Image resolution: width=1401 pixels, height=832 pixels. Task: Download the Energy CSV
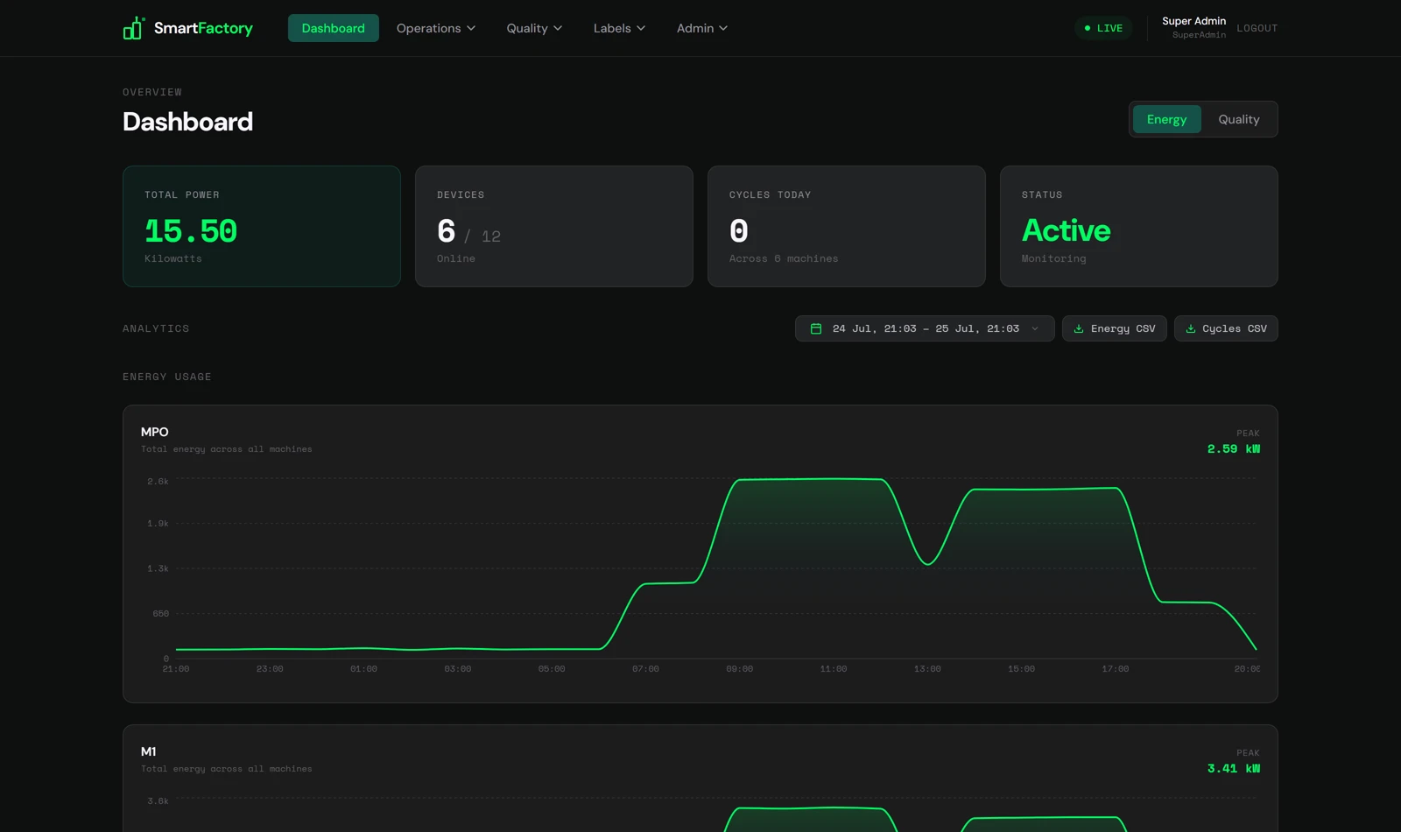click(x=1115, y=328)
